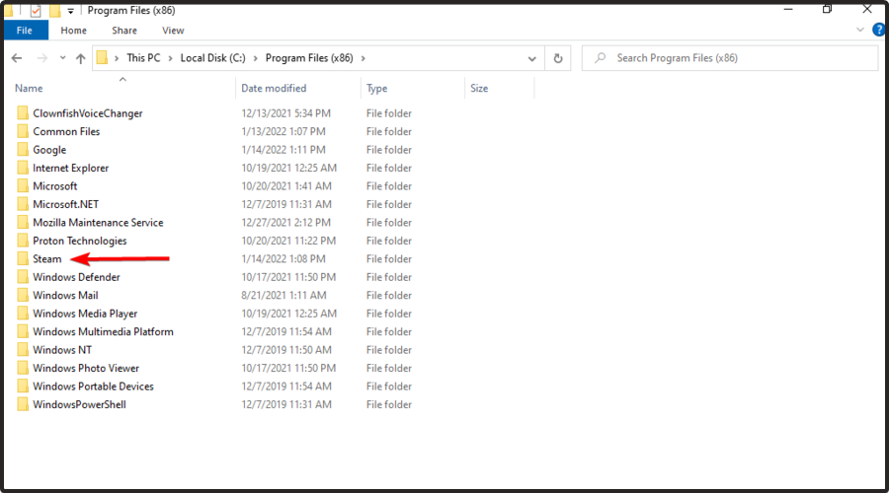Image resolution: width=889 pixels, height=493 pixels.
Task: Open the File menu
Action: tap(25, 31)
